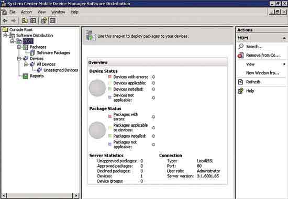The height and width of the screenshot is (199, 288).
Task: Click the red Devices with errors swatch
Action: [x=110, y=76]
